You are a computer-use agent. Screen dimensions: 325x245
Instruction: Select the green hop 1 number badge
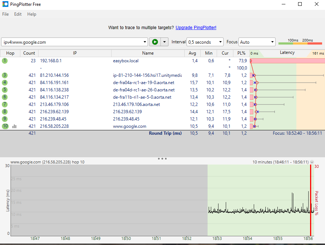(x=4, y=60)
